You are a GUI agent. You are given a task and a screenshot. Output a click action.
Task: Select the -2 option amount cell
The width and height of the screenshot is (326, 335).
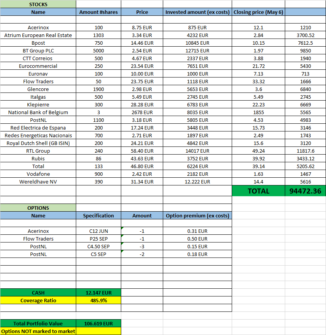pyautogui.click(x=142, y=254)
